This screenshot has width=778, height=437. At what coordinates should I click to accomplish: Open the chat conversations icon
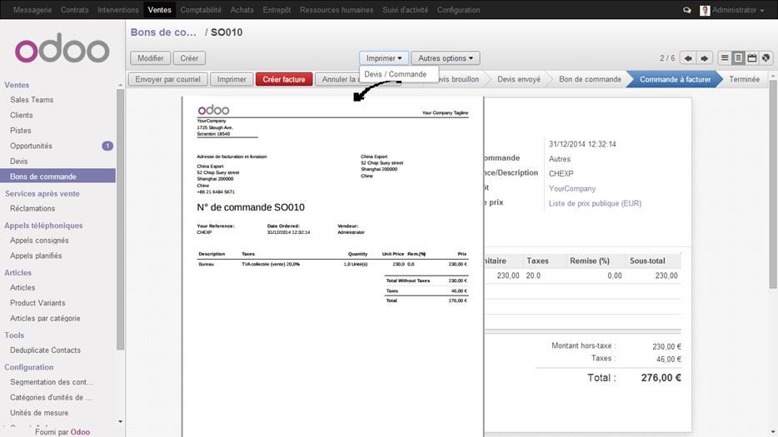point(687,10)
